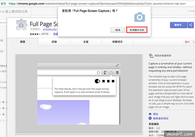The width and height of the screenshot is (195, 137).
Task: Click the 與您的裝置相容 text
Action: point(163,56)
